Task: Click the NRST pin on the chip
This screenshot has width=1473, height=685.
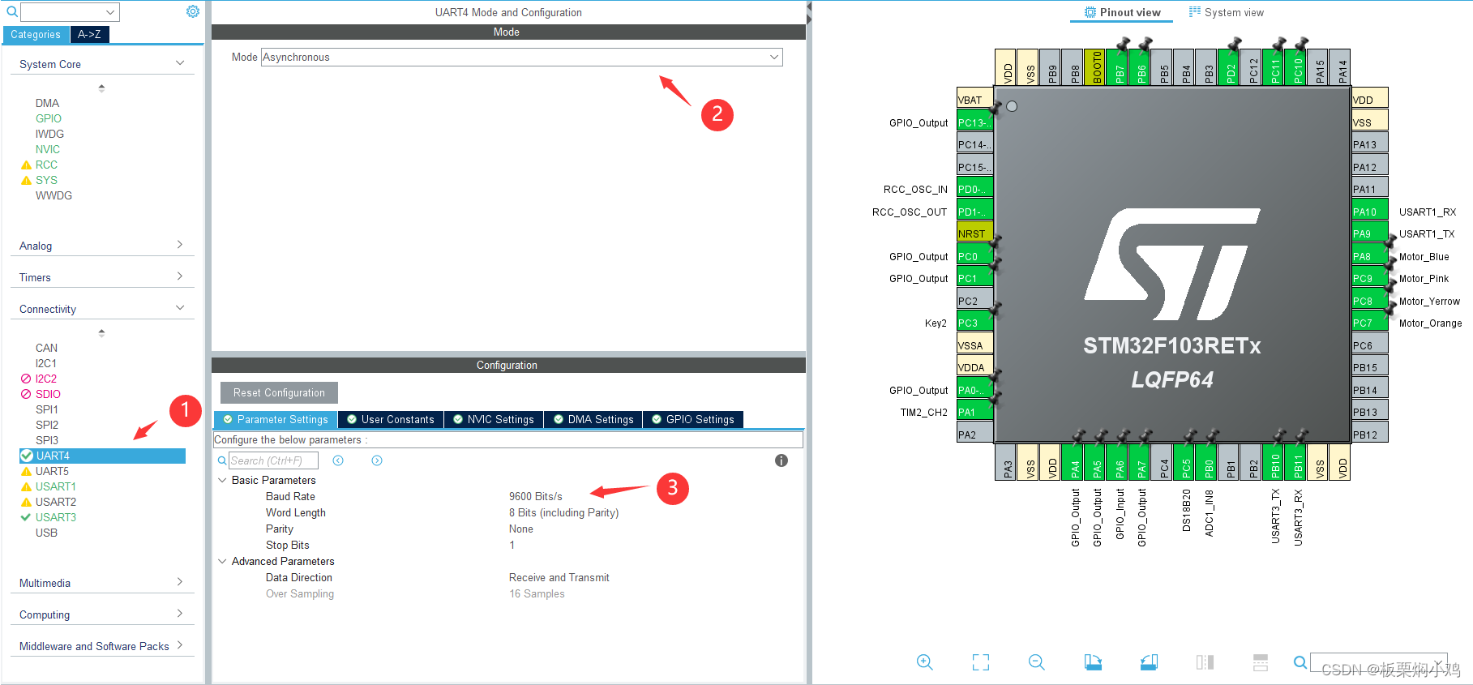Action: pyautogui.click(x=974, y=233)
